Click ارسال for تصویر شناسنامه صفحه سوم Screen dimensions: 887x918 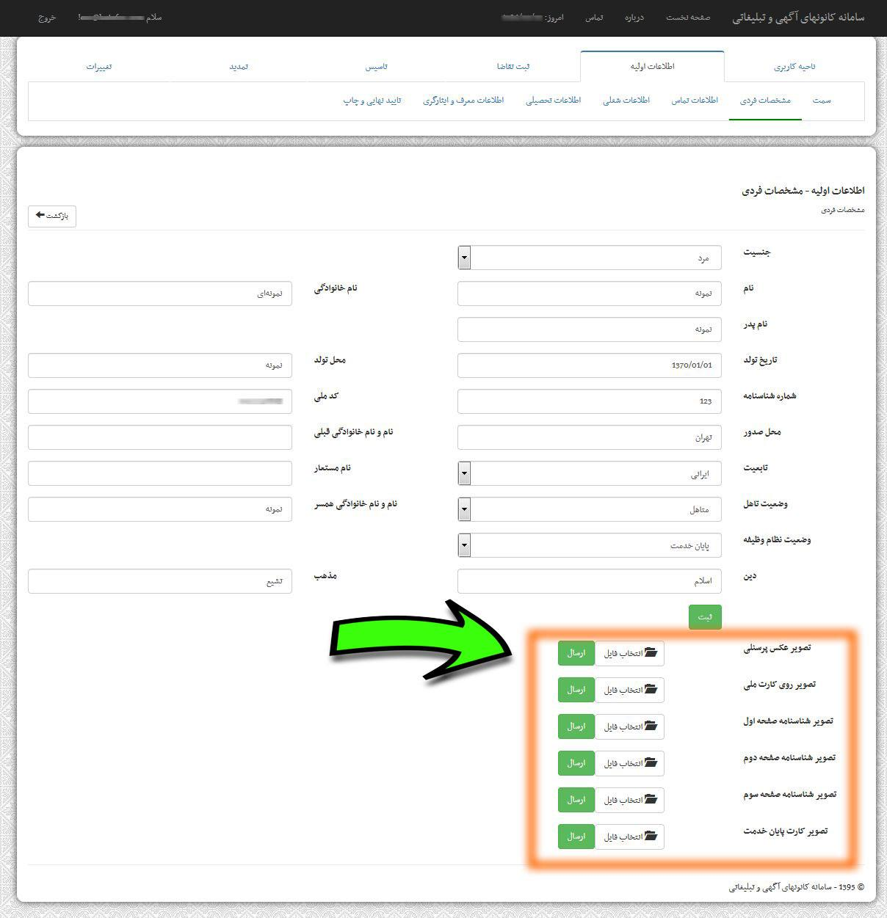(576, 800)
